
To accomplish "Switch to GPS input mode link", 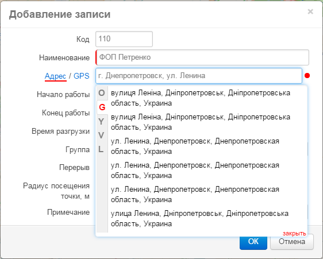I will pos(82,76).
